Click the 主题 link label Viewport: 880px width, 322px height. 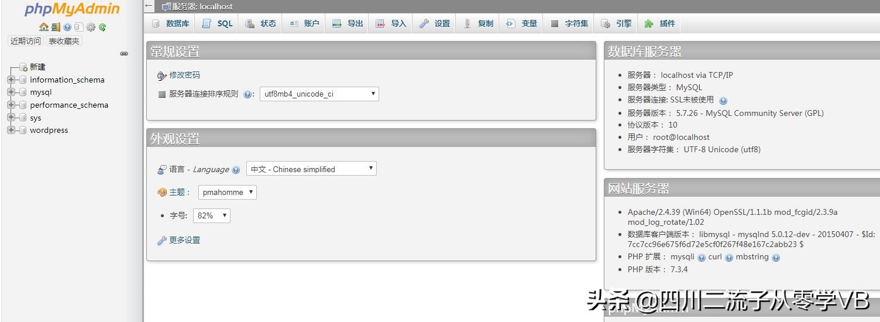(x=177, y=192)
